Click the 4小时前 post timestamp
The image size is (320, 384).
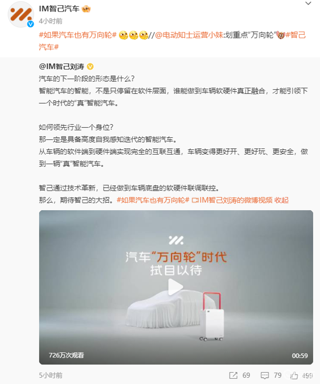[50, 21]
